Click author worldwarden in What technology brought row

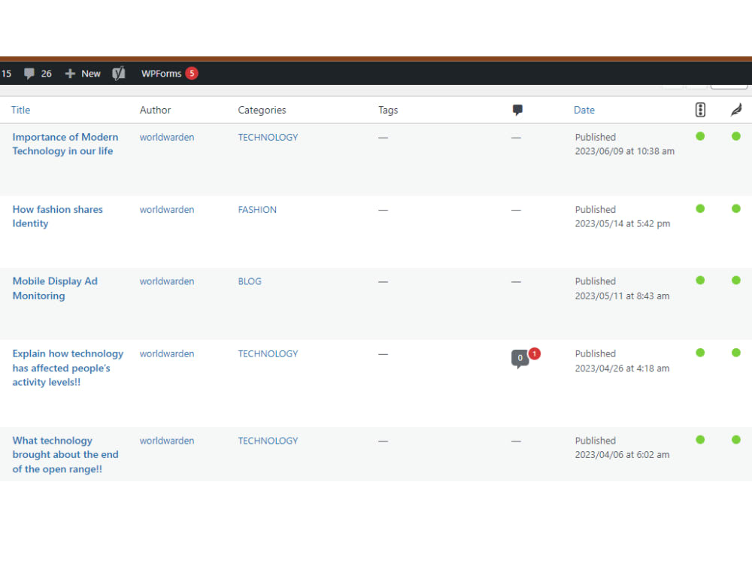tap(167, 440)
